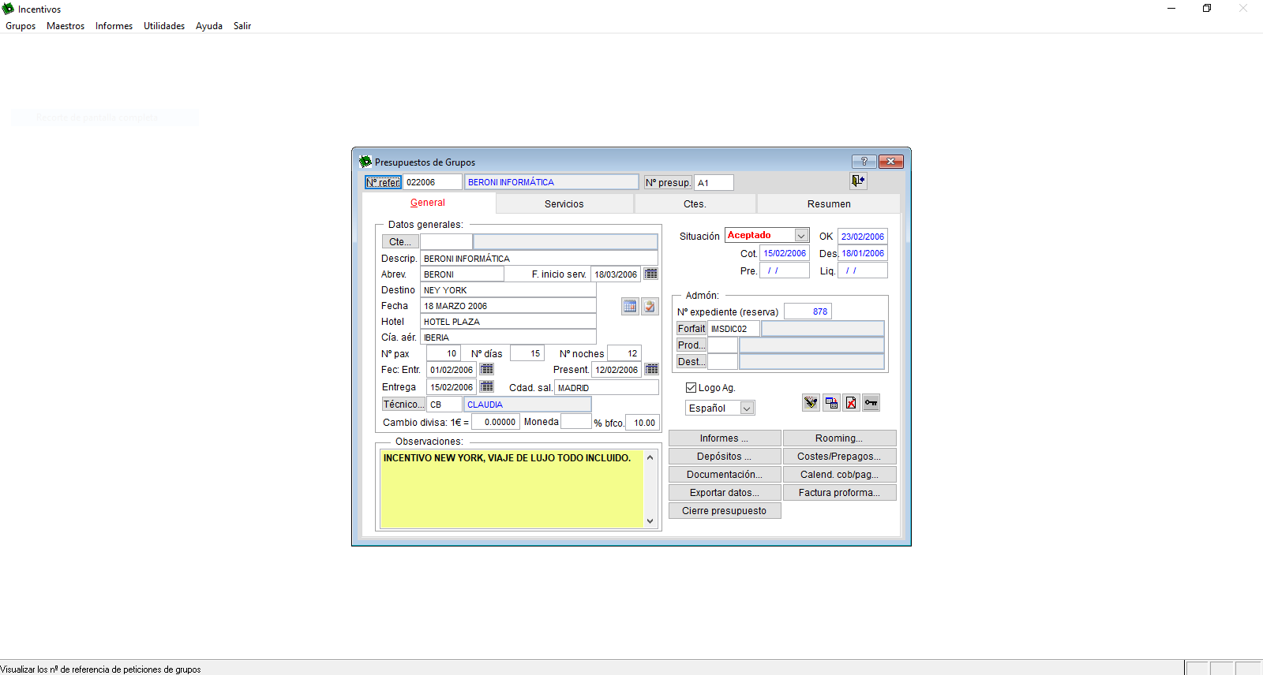Switch to the Servicios tab
The width and height of the screenshot is (1263, 675).
coord(564,203)
